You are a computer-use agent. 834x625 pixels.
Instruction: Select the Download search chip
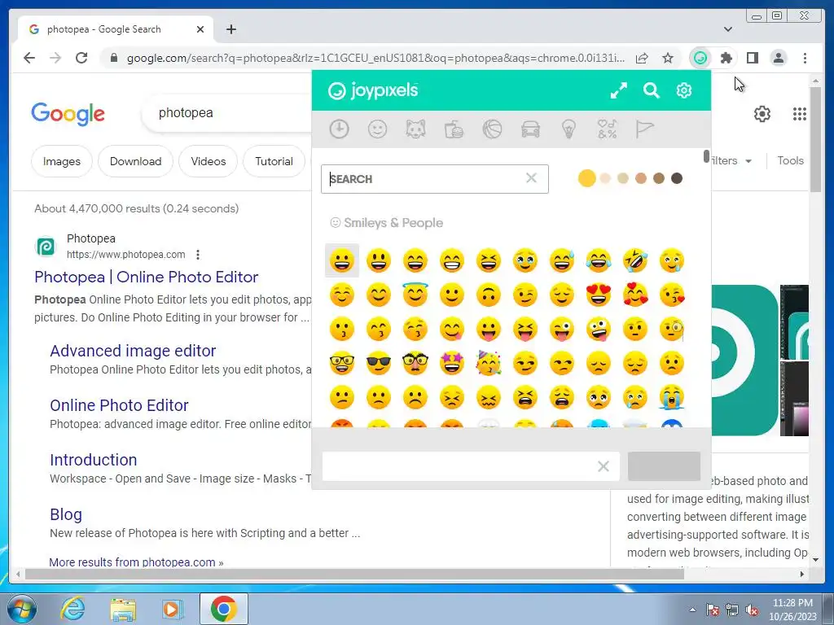click(136, 161)
